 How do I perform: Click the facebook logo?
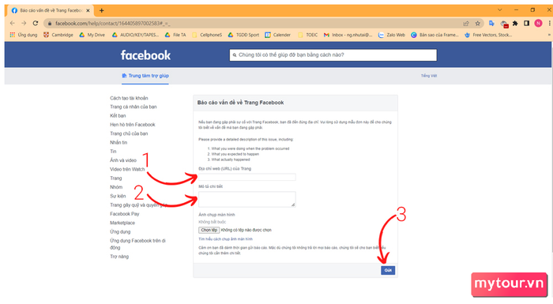click(x=145, y=55)
